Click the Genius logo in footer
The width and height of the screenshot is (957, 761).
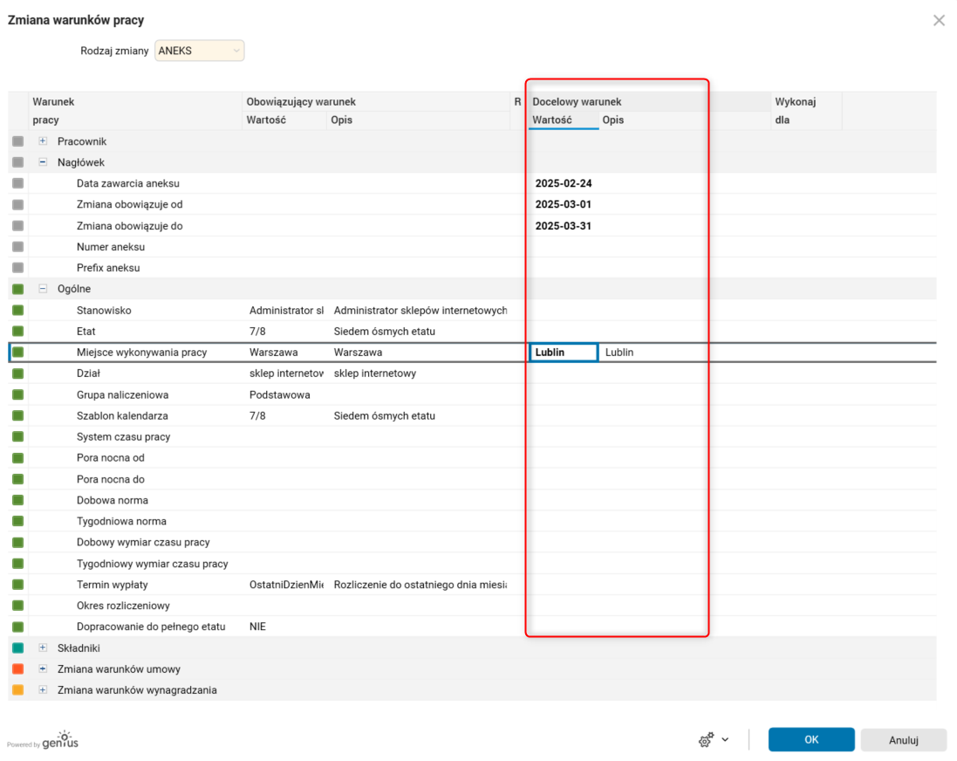pyautogui.click(x=59, y=740)
